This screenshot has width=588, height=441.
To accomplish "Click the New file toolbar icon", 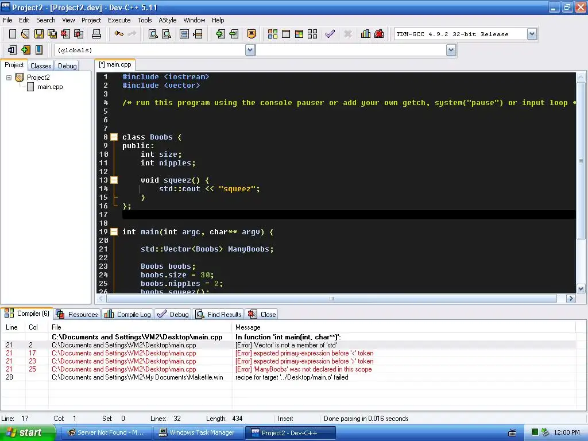I will (x=13, y=34).
